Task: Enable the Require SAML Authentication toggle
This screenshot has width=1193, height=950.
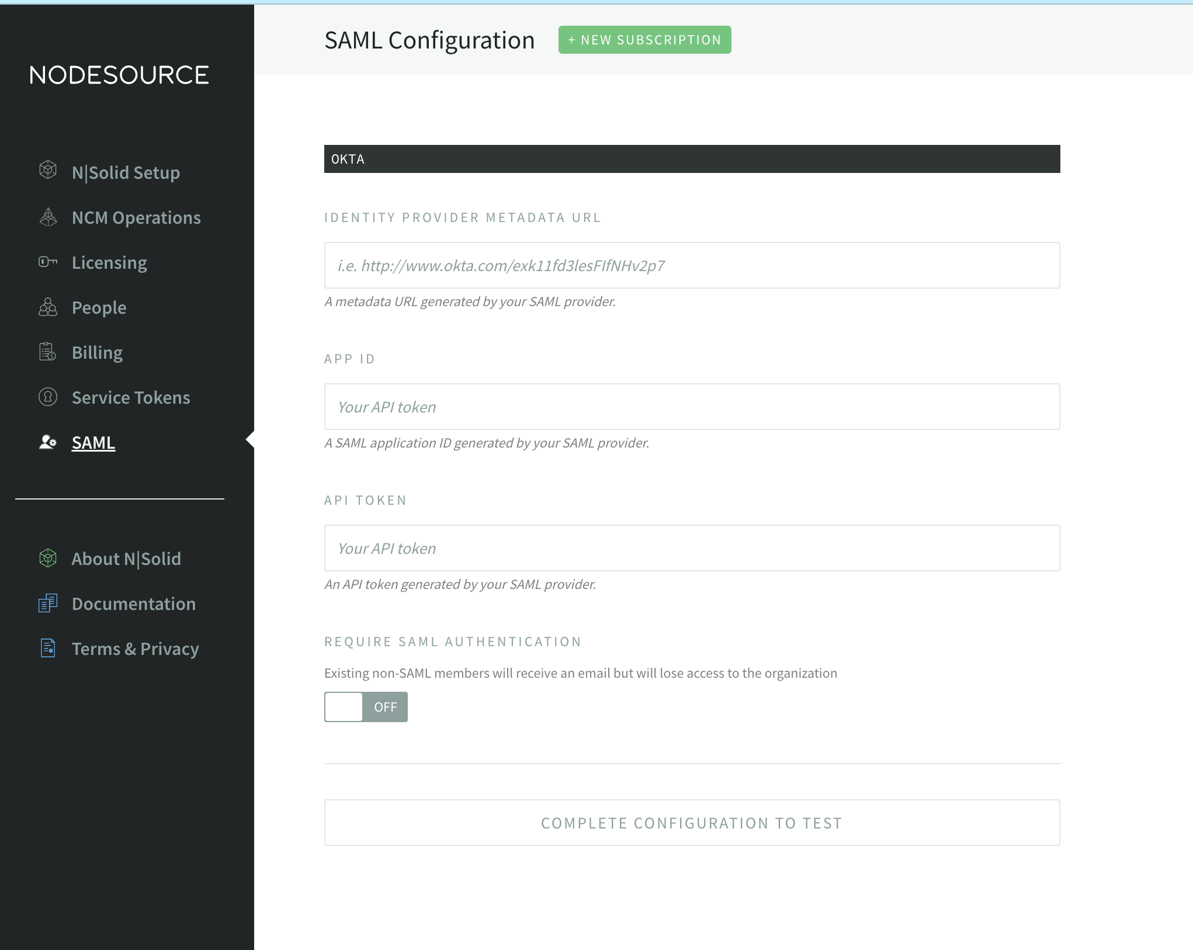Action: pos(366,707)
